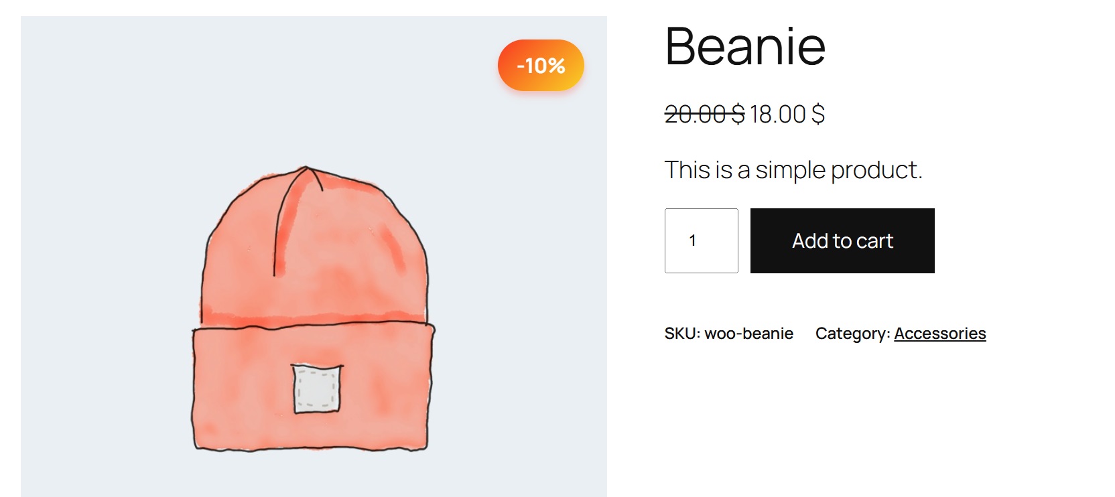Select the woo-beanie SKU value
Viewport: 1115px width, 497px height.
tap(748, 334)
